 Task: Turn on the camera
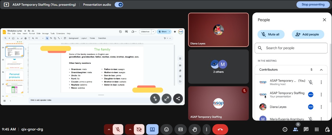[x=139, y=129]
